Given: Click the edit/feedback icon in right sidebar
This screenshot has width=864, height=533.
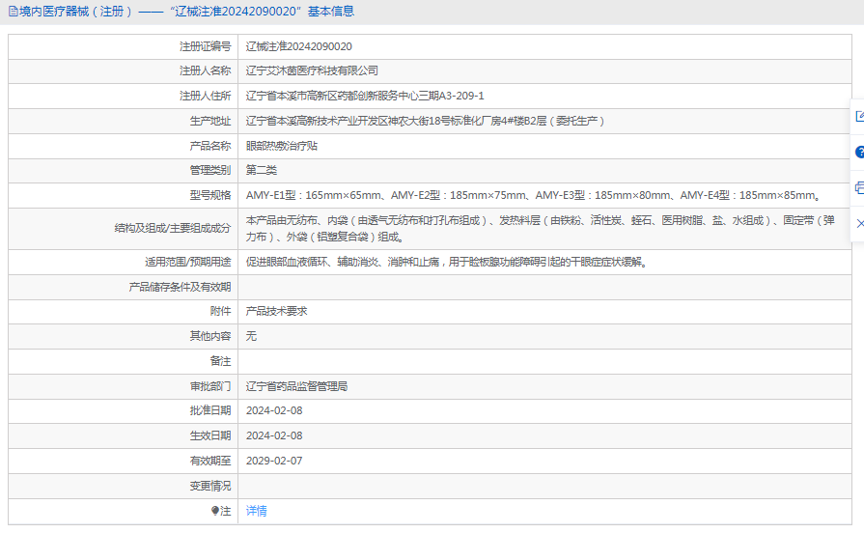Looking at the screenshot, I should click(x=858, y=117).
